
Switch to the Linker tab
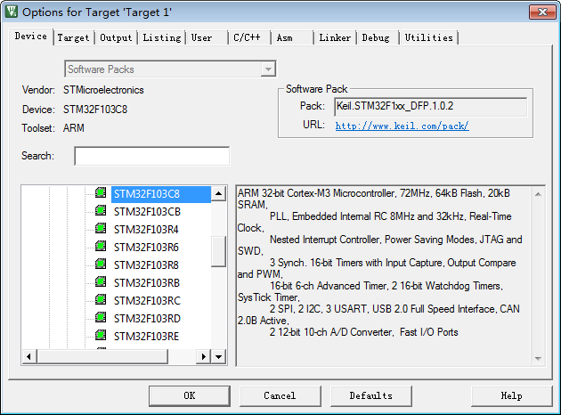335,38
